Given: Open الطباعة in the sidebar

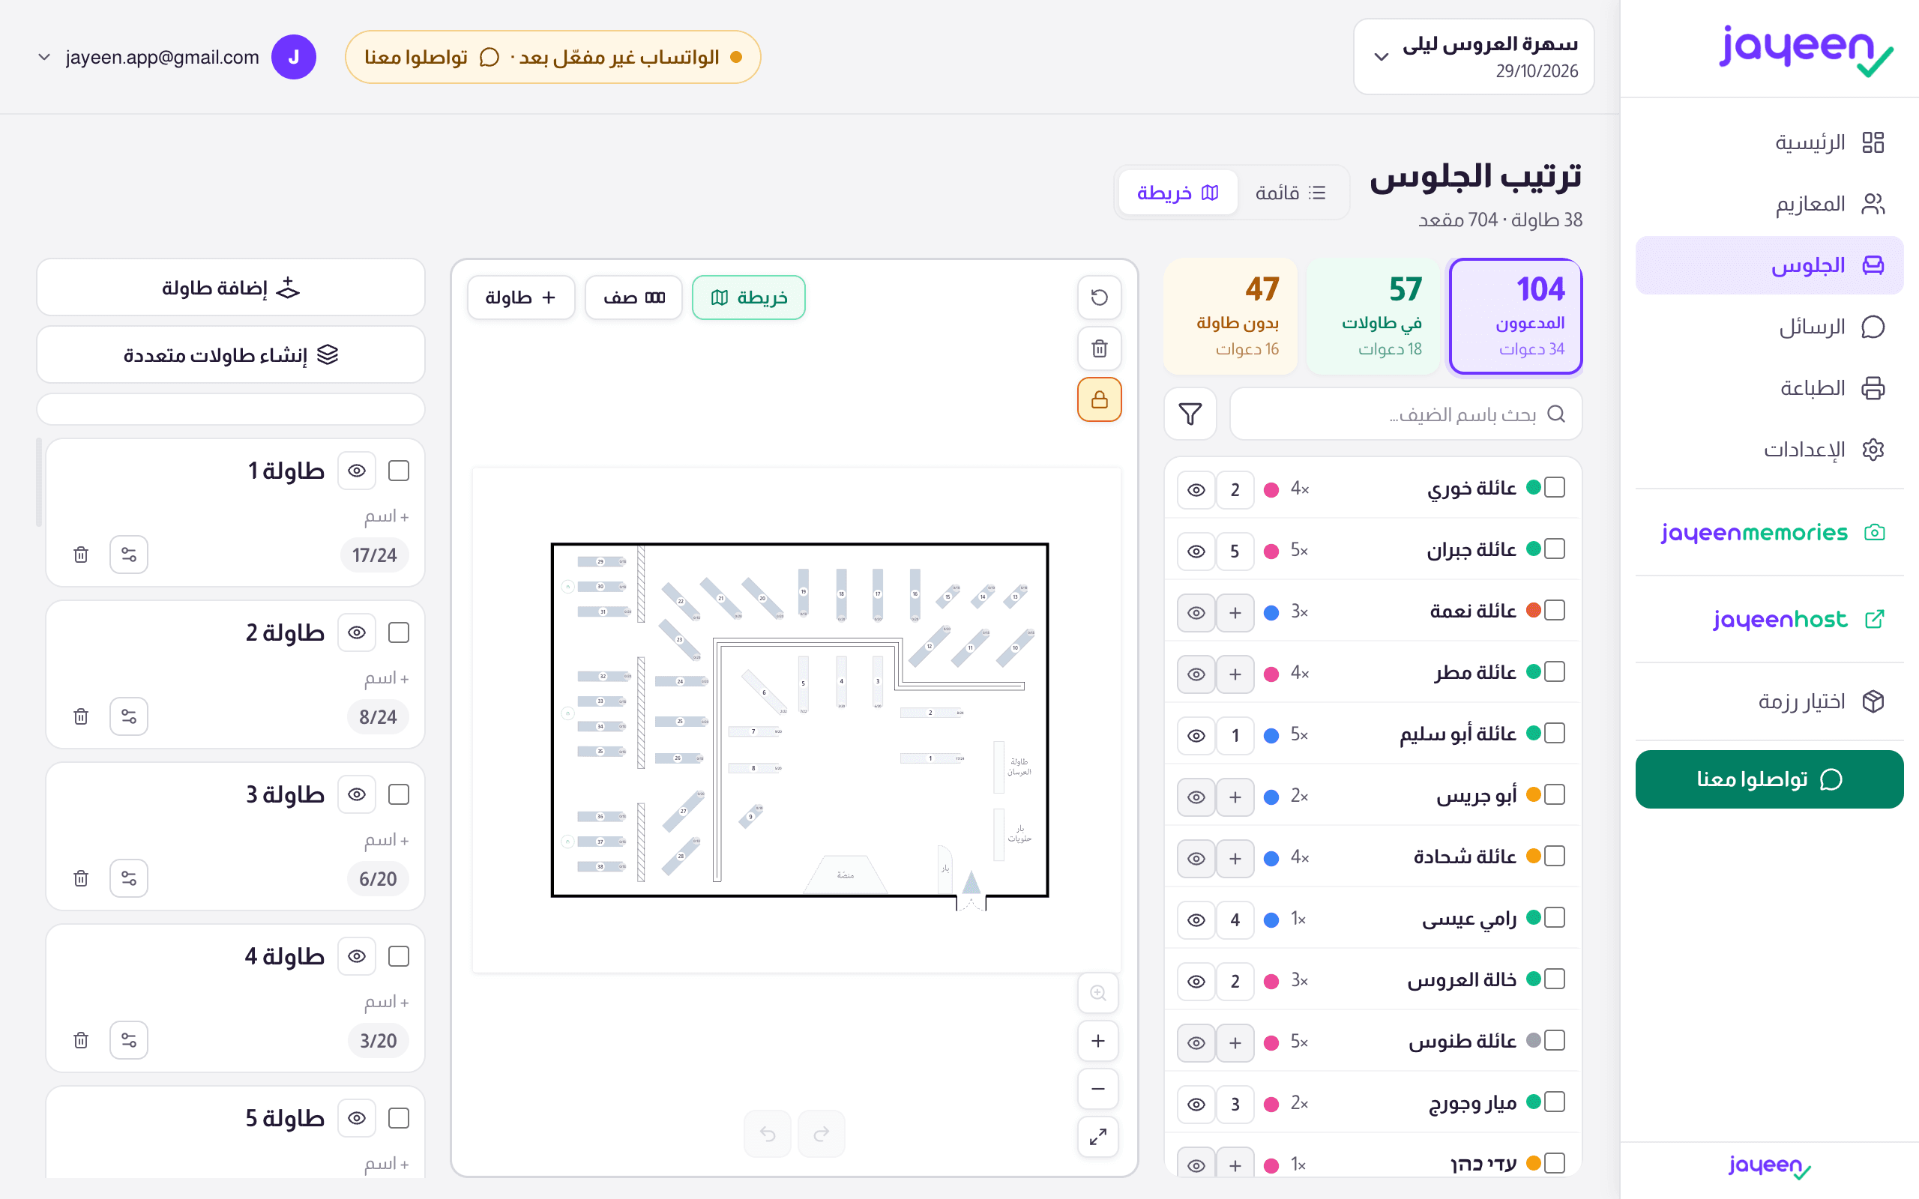Looking at the screenshot, I should (1769, 387).
